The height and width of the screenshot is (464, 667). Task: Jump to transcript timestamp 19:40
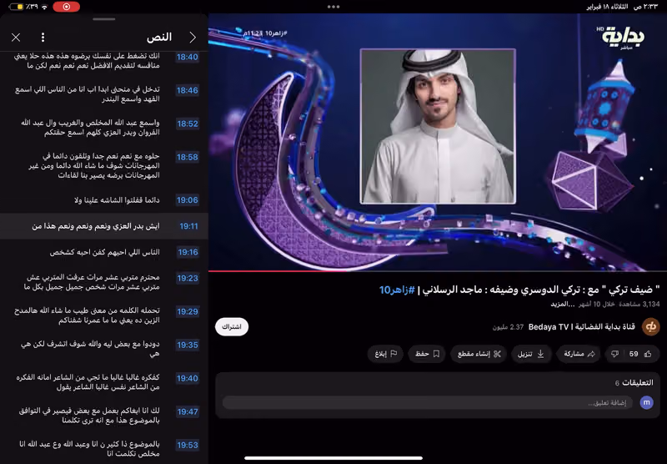coord(188,378)
